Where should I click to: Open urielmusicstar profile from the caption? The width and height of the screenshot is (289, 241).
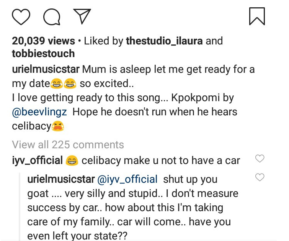(46, 70)
